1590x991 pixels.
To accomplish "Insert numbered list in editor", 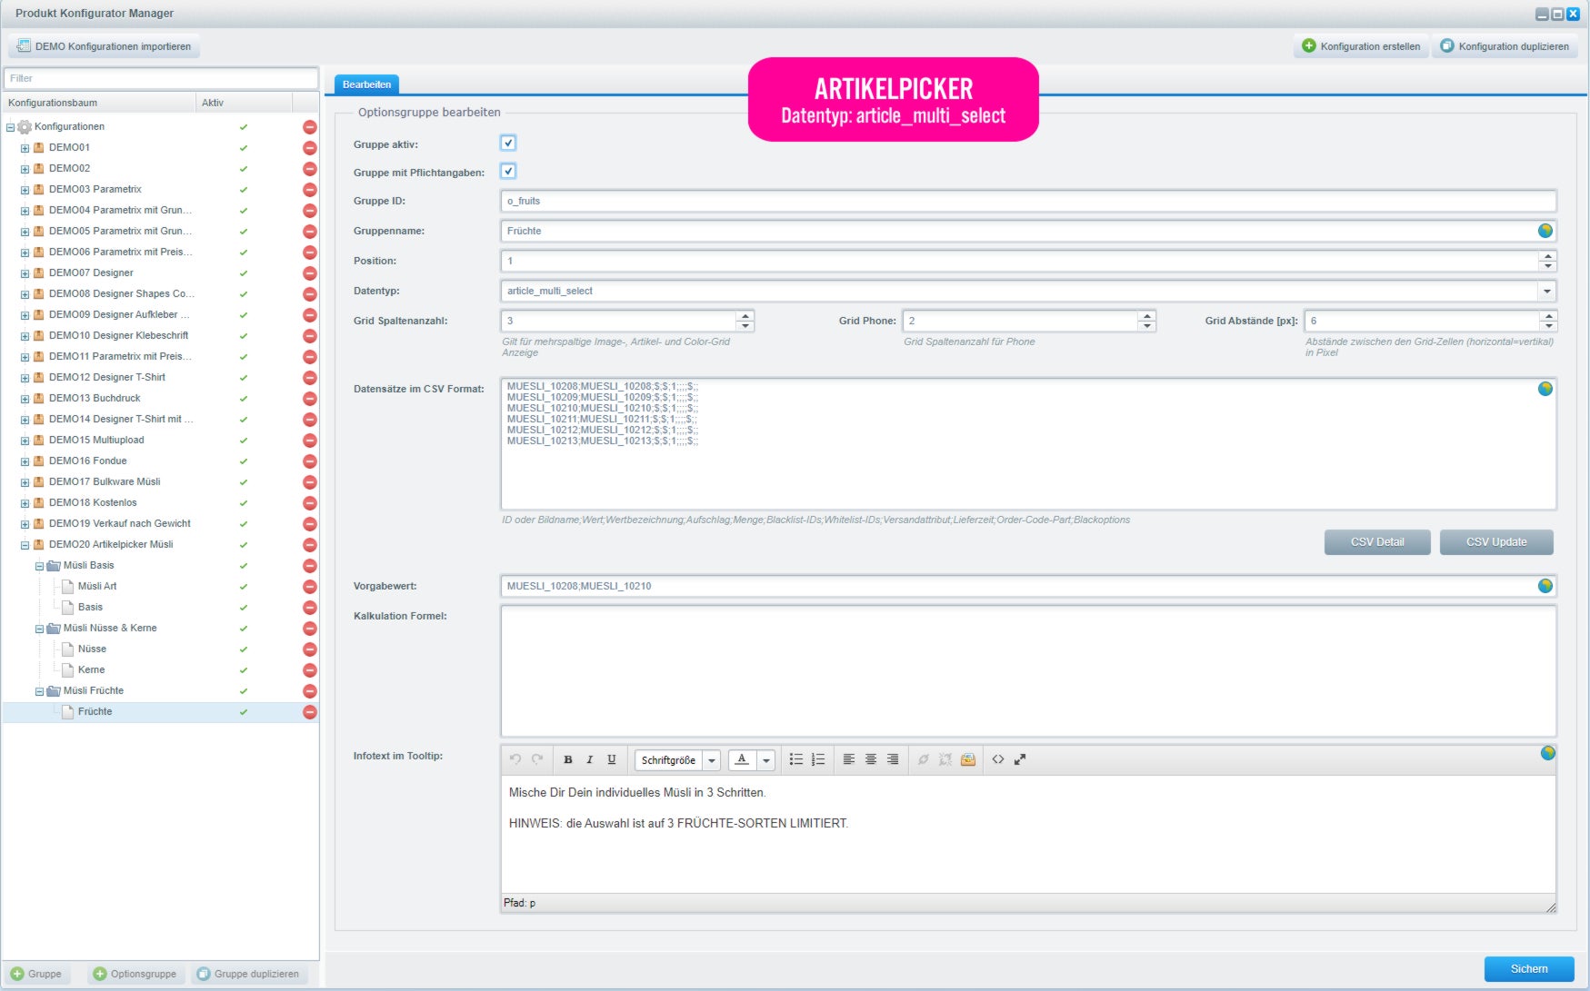I will click(x=817, y=759).
